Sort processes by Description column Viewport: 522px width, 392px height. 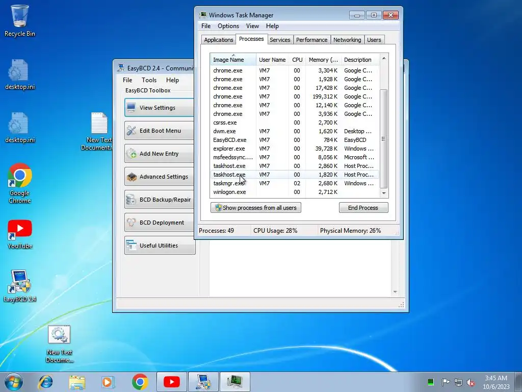[x=360, y=60]
